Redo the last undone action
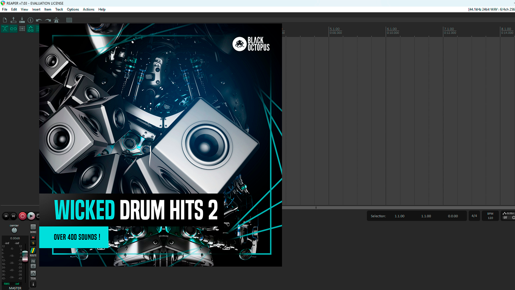515x290 pixels. pos(48,20)
